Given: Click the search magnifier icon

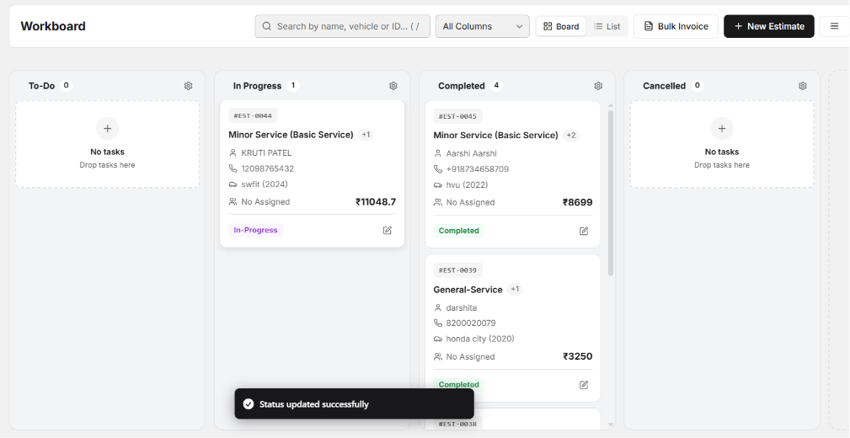Looking at the screenshot, I should [x=267, y=26].
